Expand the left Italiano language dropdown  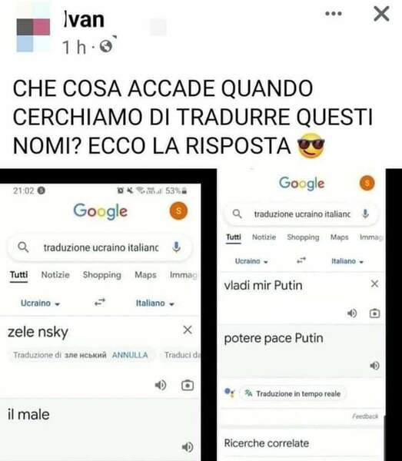click(x=155, y=303)
